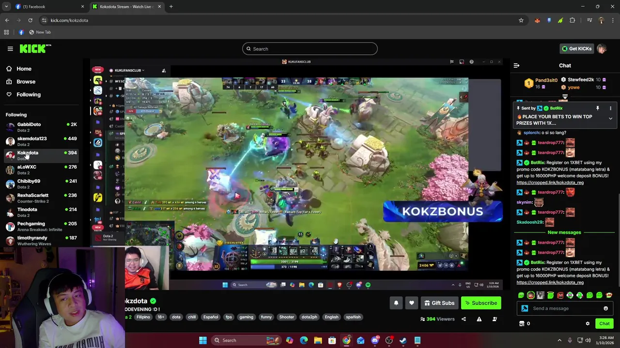
Task: Click the red angry quick emote
Action: (x=560, y=295)
